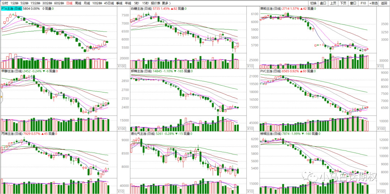Go to previous page with 上页
Image resolution: width=390 pixels, height=194 pixels.
(x=333, y=3)
